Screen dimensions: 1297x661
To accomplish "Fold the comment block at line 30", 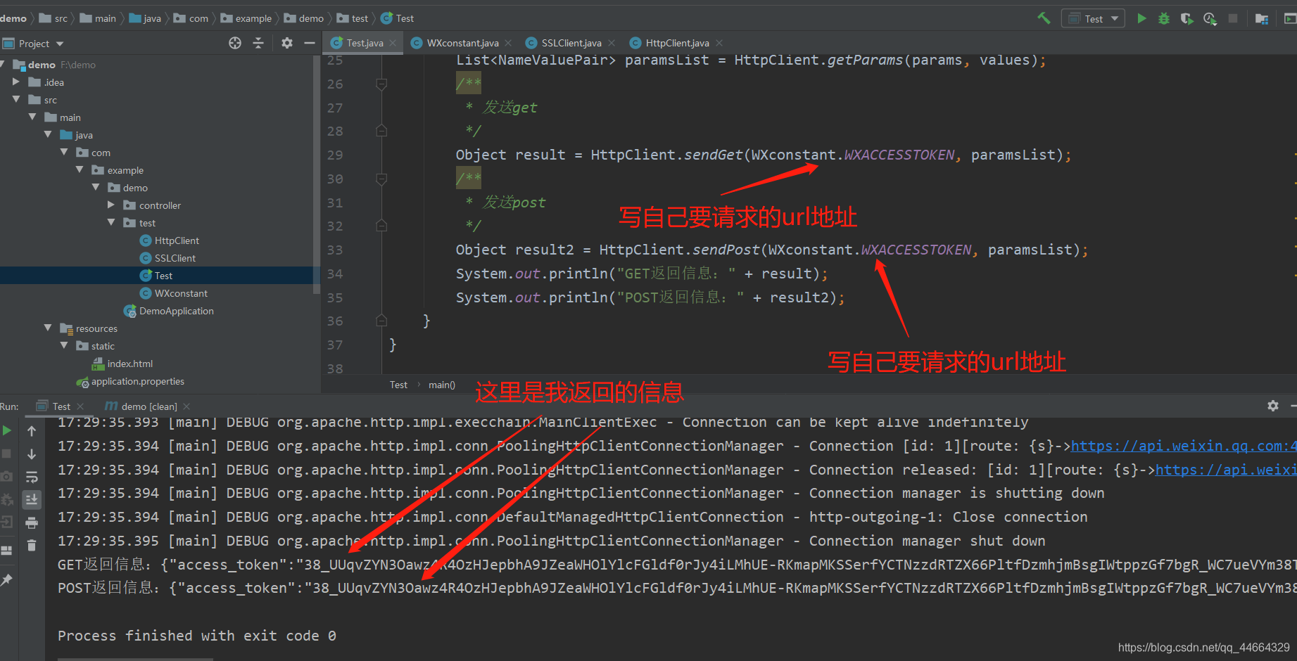I will tap(381, 179).
